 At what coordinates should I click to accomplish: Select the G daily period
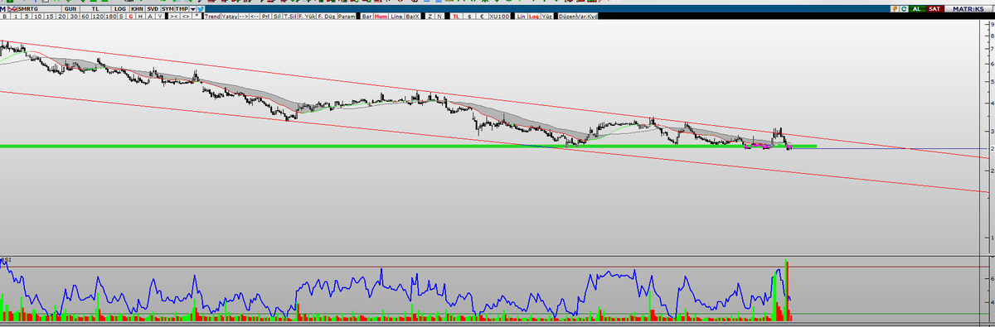click(131, 17)
